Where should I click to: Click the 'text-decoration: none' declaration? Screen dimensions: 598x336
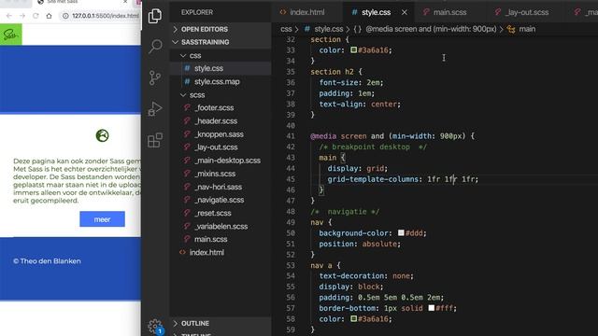point(366,276)
